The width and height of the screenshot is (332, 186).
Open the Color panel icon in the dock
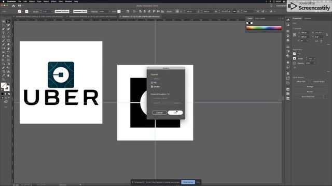point(288,20)
